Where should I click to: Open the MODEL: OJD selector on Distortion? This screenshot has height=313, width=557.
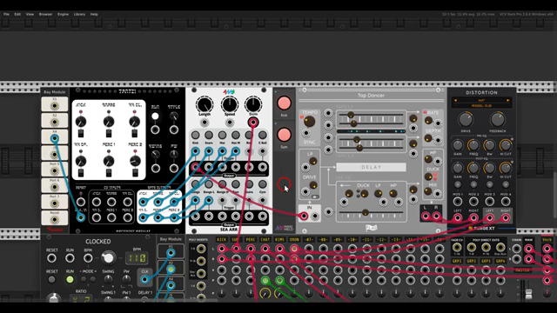pos(481,106)
